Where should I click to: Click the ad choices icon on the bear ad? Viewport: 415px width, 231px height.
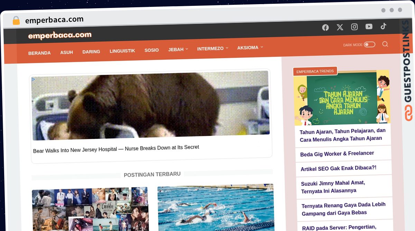coord(33,79)
